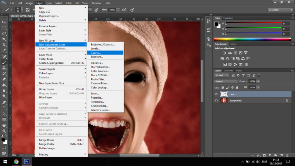Screen dimensions: 295x166
Task: Select the Lasso tool
Action: (x=4, y=33)
